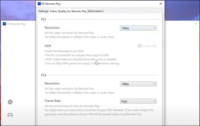Click the dialog's PS Remote Play title text
Viewport: 200px width, 126px height.
tap(52, 4)
